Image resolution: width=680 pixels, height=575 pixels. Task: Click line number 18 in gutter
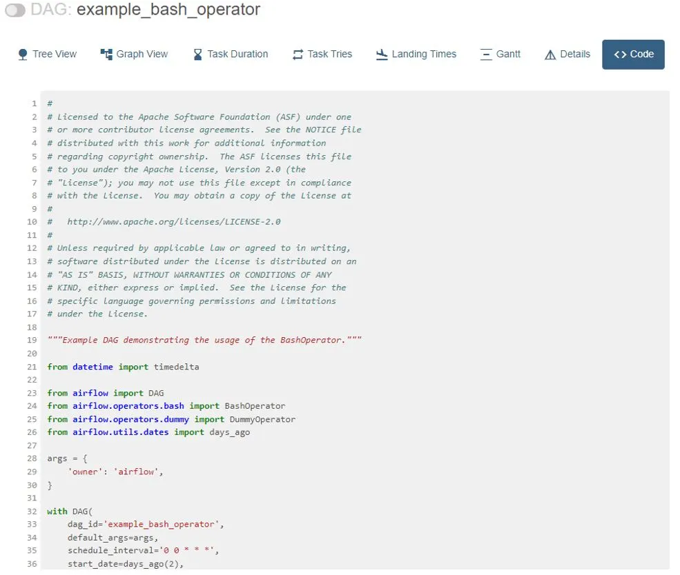(x=32, y=327)
